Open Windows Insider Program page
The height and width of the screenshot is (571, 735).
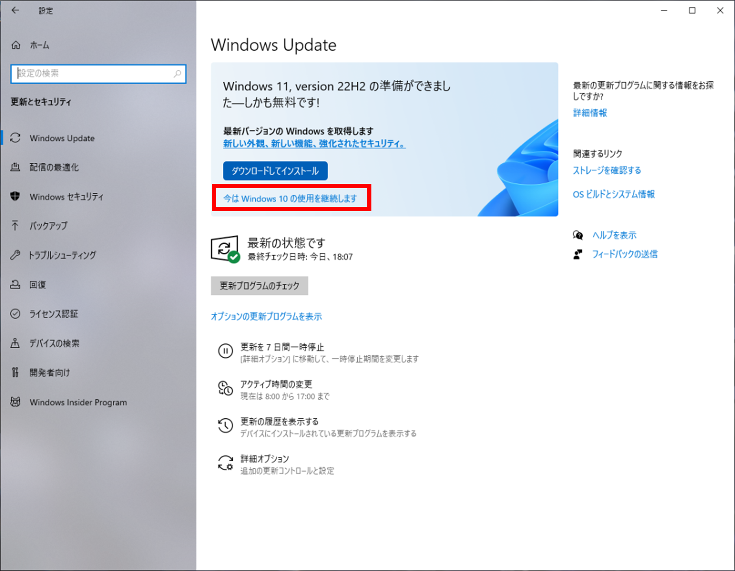[x=78, y=402]
